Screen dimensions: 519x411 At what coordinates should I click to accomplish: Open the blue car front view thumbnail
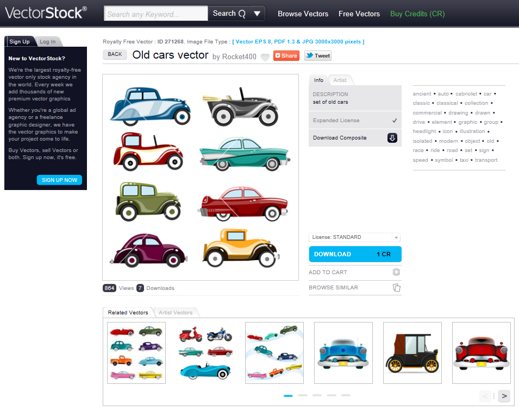pyautogui.click(x=343, y=353)
